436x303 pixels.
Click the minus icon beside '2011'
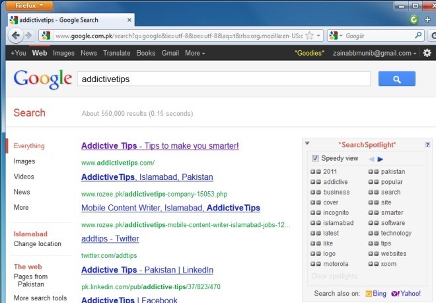(x=318, y=171)
